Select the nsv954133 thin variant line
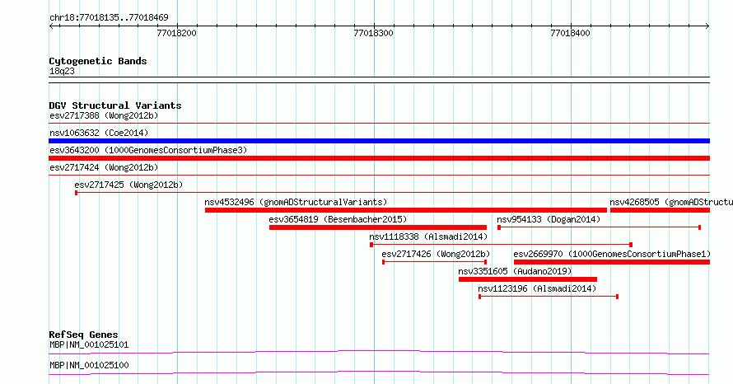 tap(600, 227)
